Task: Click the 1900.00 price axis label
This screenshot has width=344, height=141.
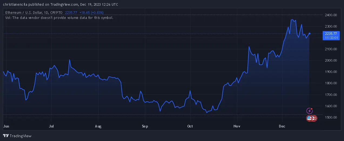Action: click(331, 72)
